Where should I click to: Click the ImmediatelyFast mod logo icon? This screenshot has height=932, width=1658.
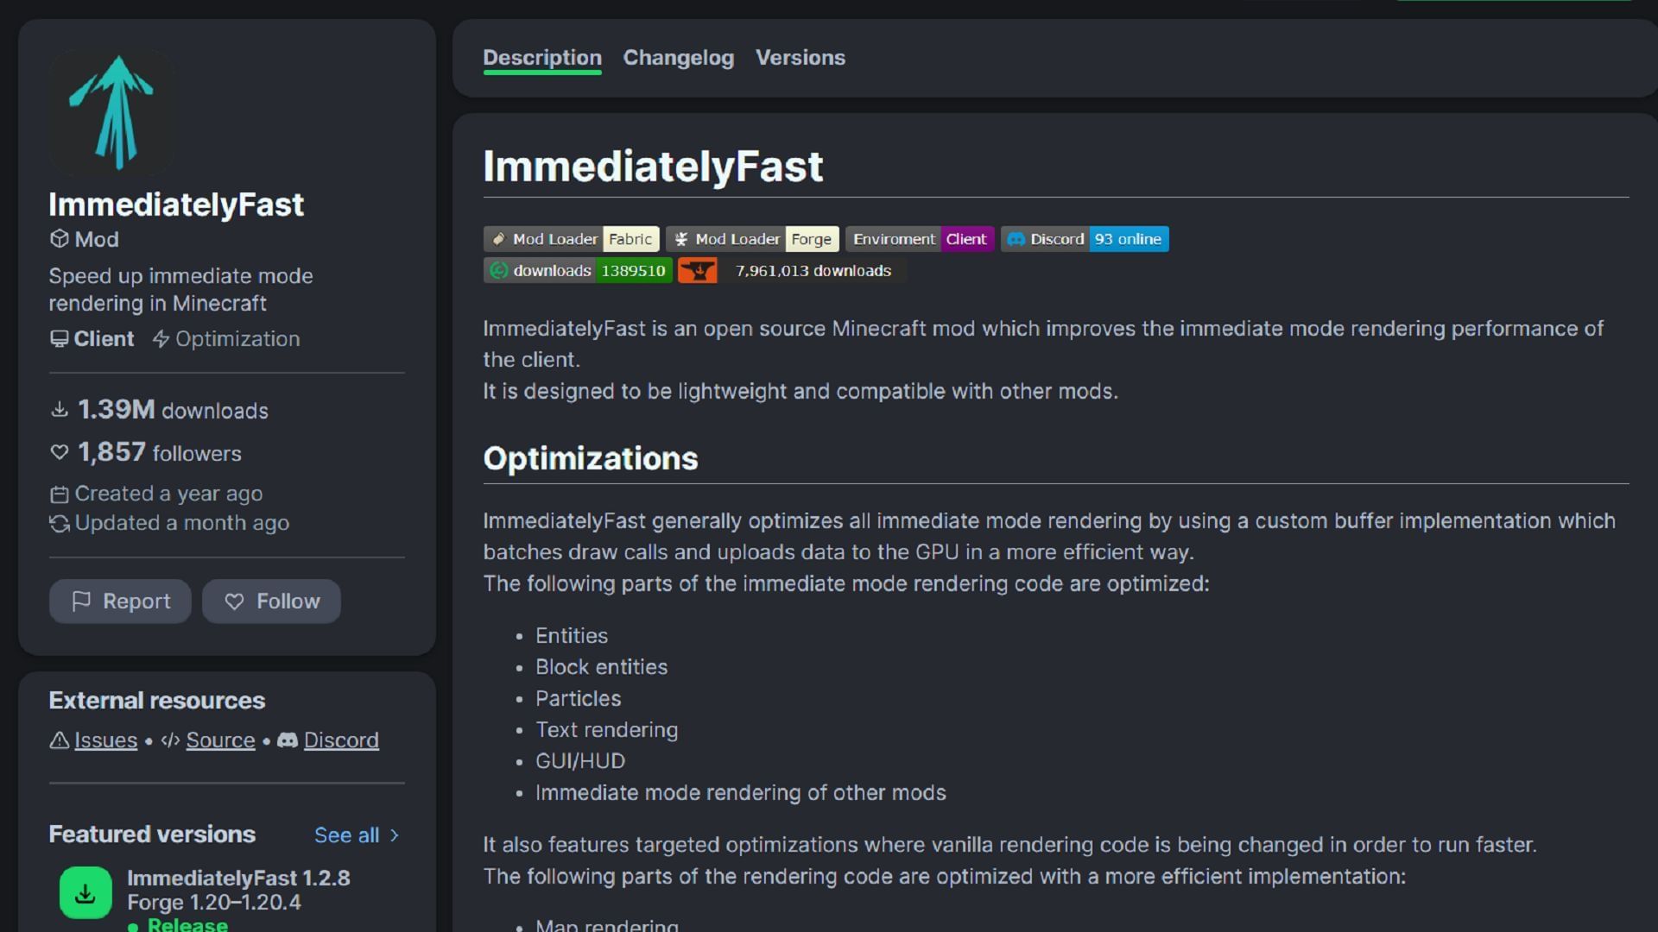click(x=111, y=110)
